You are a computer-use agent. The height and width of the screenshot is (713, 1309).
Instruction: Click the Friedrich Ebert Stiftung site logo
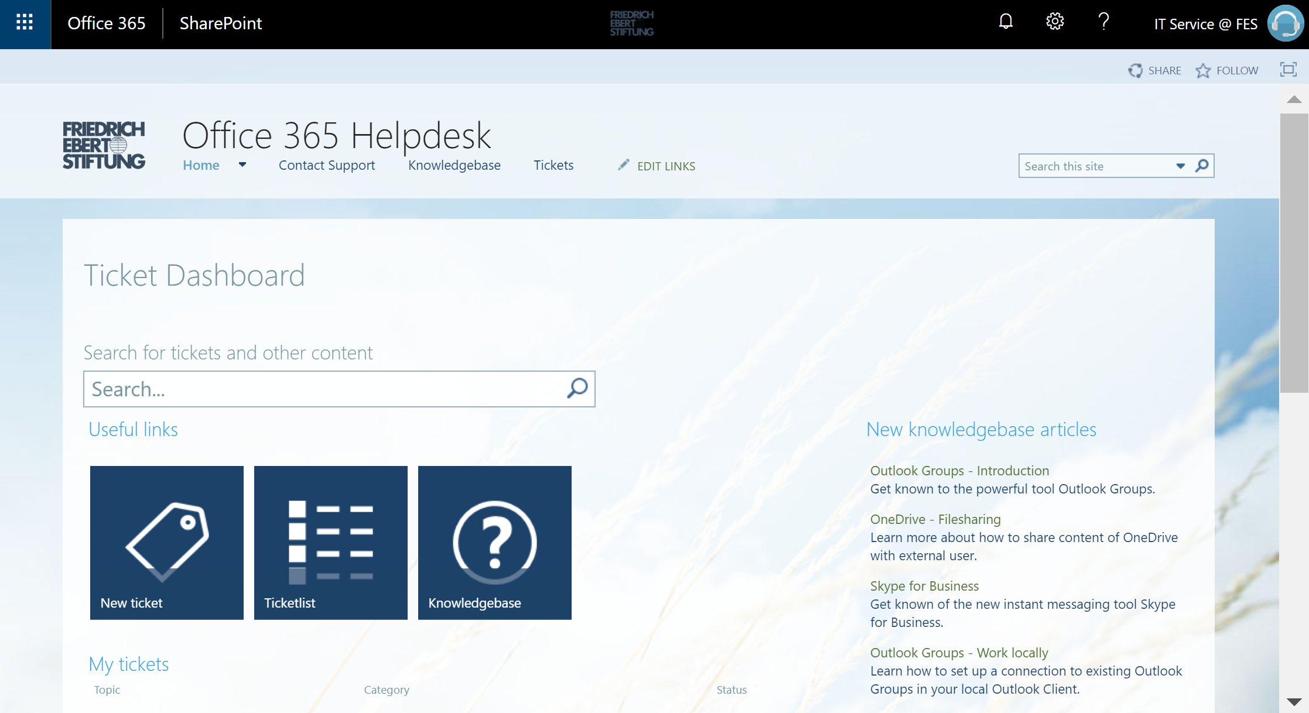(104, 145)
